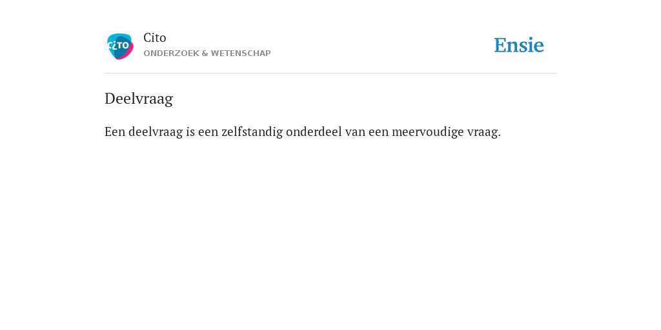Click the horizontal divider under the header
This screenshot has width=661, height=330.
coord(330,73)
